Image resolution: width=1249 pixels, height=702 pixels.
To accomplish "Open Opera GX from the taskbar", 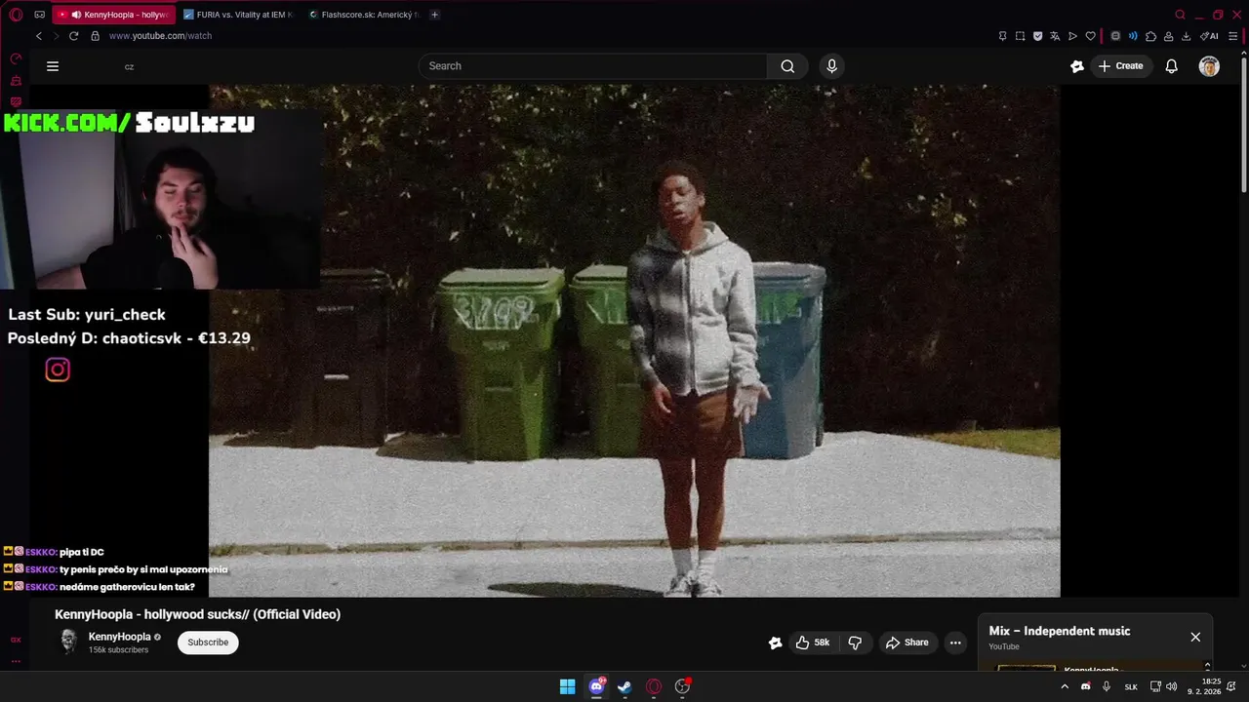I will pos(654,686).
